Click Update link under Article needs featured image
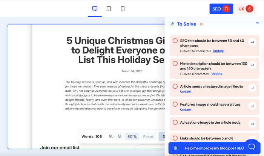 [186, 92]
